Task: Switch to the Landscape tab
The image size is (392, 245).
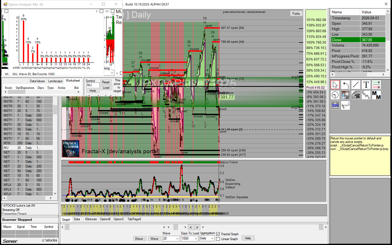Action: [x=55, y=81]
